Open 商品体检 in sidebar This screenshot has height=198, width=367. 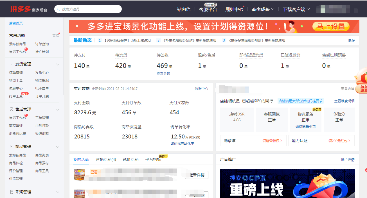[16, 163]
